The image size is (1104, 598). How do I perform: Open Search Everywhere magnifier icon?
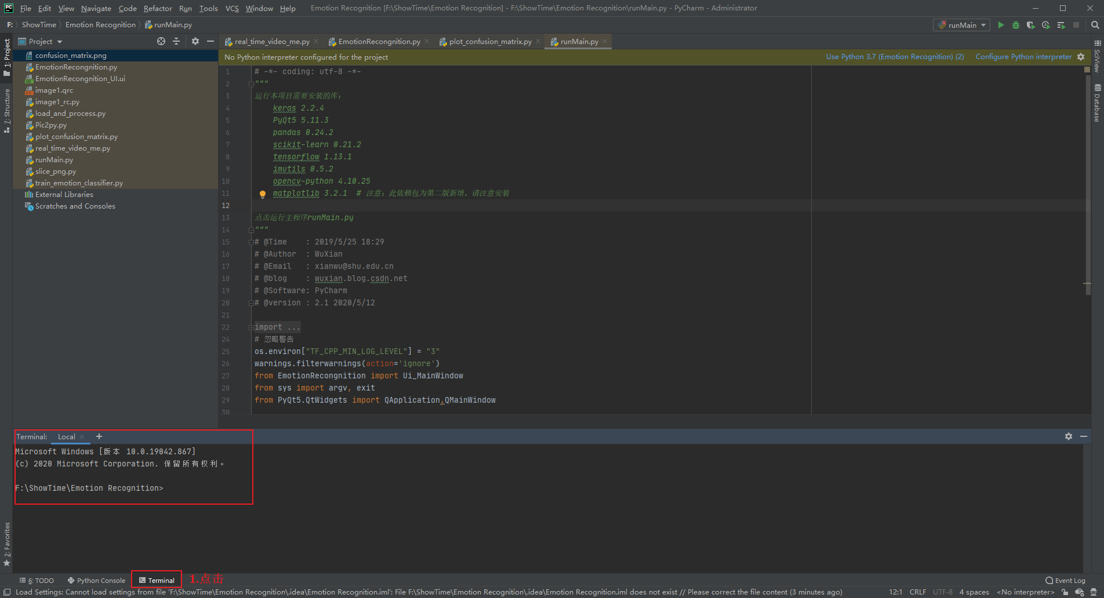tap(1095, 25)
